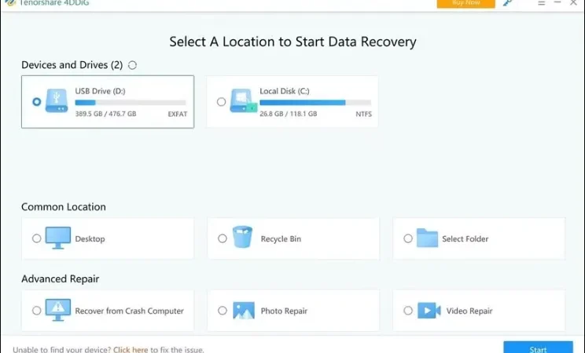Click the Video Repair camera icon

429,310
